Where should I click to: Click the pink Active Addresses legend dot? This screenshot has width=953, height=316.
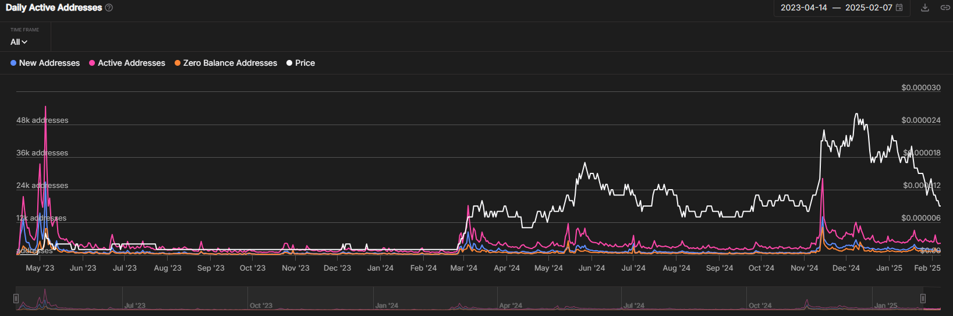(x=92, y=63)
